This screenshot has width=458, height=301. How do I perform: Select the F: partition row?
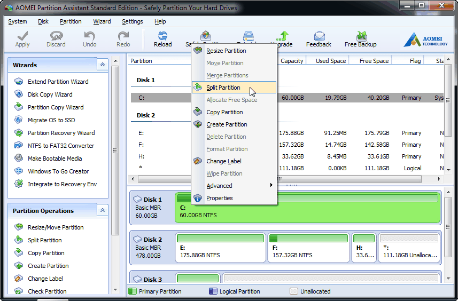pyautogui.click(x=287, y=145)
